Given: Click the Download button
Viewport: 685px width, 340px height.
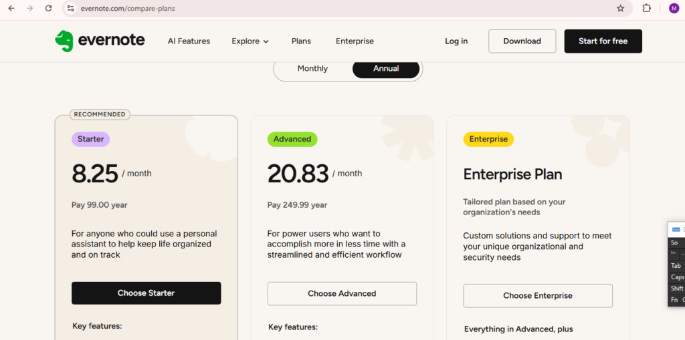Looking at the screenshot, I should tap(522, 41).
